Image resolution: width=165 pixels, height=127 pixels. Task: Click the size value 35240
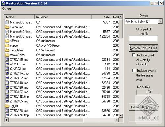tap(106, 92)
